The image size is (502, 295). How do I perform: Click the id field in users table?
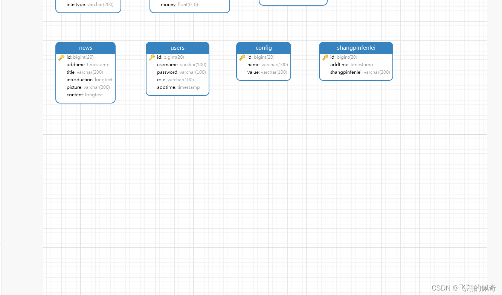click(x=171, y=57)
